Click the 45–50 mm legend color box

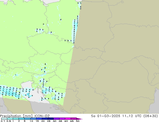tap(74, 119)
